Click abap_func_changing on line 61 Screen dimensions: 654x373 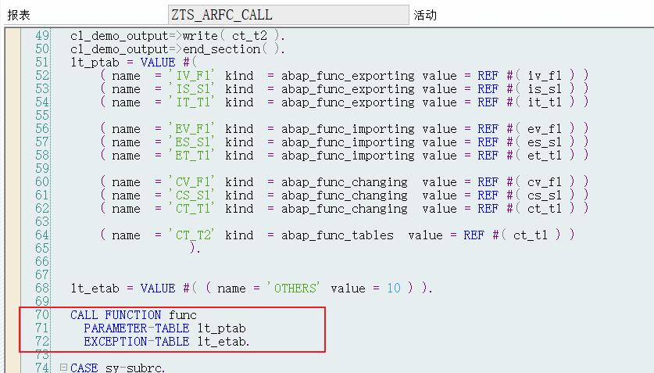[x=345, y=195]
